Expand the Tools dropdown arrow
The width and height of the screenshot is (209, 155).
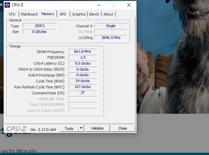click(x=81, y=128)
